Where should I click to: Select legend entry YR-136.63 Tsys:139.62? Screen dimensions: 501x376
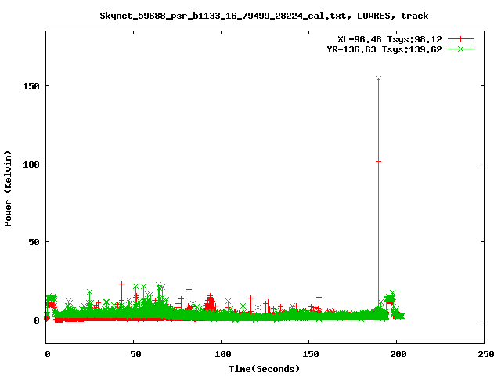(384, 49)
